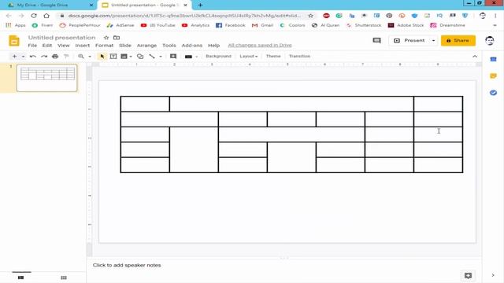The width and height of the screenshot is (504, 283).
Task: Open the Help menu
Action: 213,46
